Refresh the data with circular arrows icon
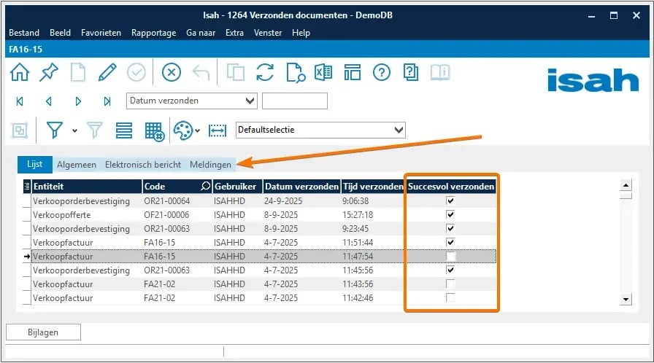This screenshot has height=363, width=654. pyautogui.click(x=265, y=72)
